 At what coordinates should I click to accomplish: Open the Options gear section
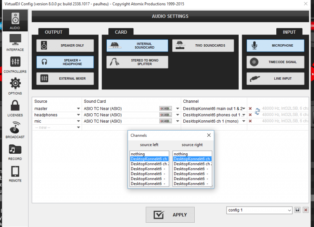pyautogui.click(x=15, y=86)
